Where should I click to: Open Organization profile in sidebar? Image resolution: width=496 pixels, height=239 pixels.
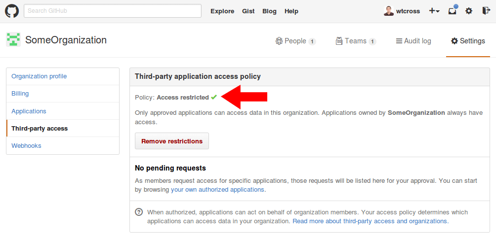coord(63,76)
